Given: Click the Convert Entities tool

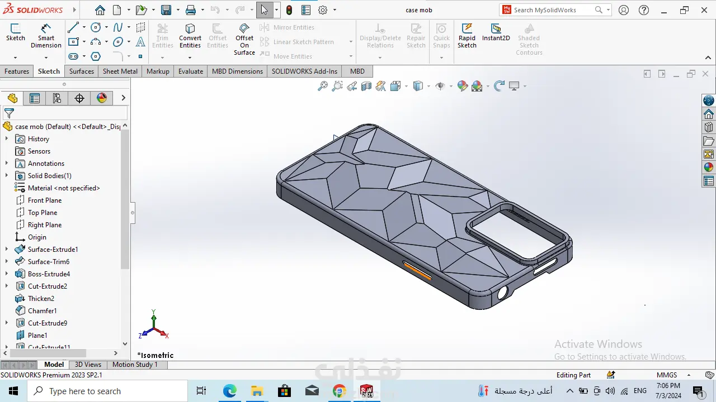Looking at the screenshot, I should tap(190, 36).
